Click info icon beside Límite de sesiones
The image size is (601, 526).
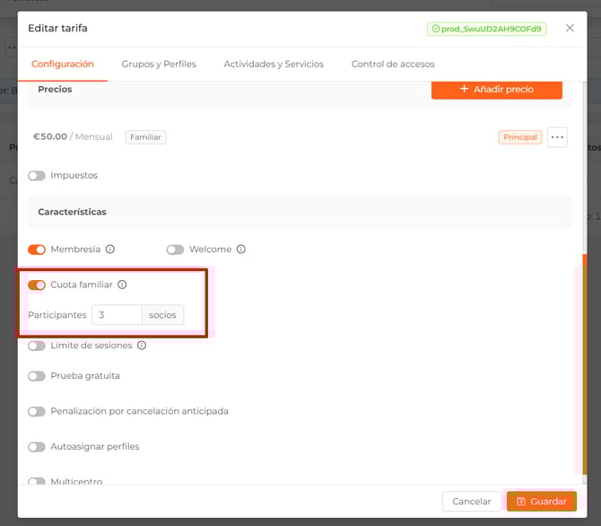pyautogui.click(x=142, y=346)
